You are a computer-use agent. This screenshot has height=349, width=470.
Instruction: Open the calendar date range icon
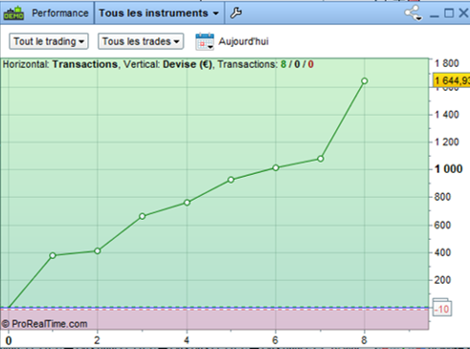(205, 41)
